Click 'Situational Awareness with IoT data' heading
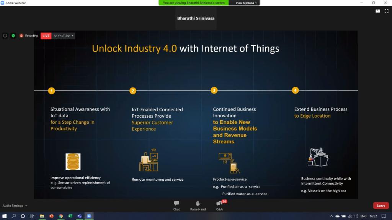392x220 pixels. 80,112
